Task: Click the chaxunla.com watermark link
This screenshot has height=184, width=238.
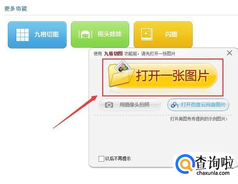Action: coord(213,173)
